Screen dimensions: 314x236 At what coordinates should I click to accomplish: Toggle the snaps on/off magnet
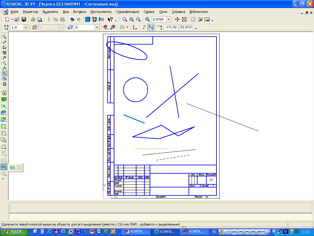[113, 27]
